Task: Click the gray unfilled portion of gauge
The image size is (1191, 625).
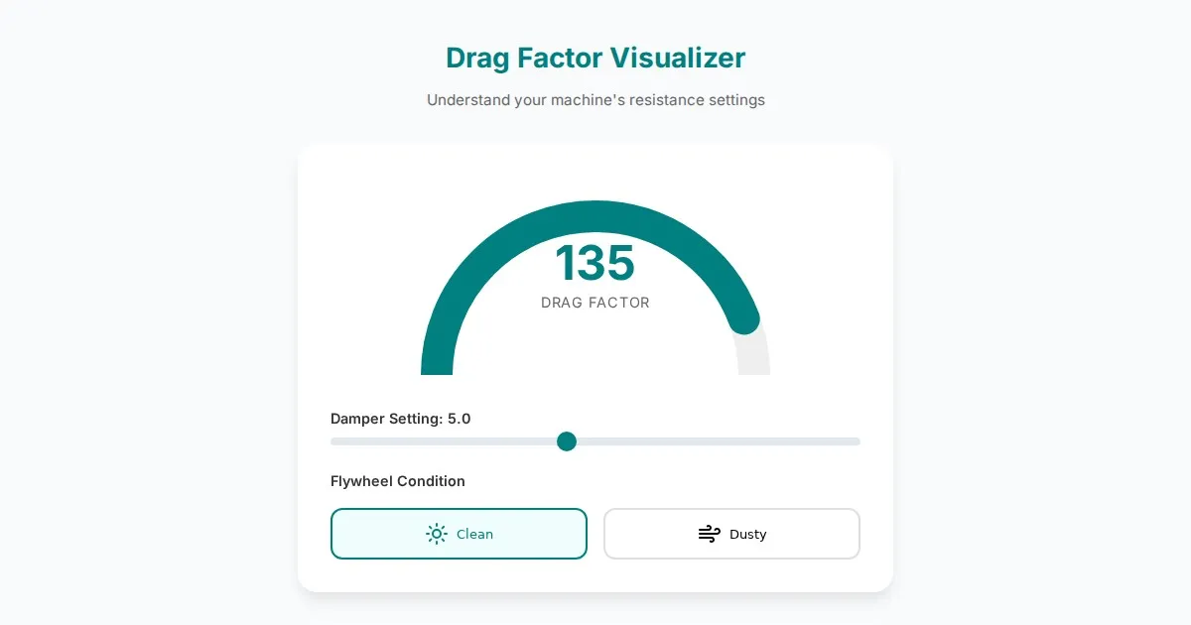Action: click(753, 355)
